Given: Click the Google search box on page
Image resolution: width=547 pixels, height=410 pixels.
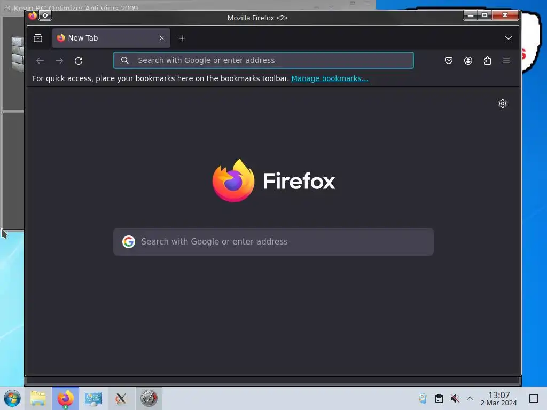Looking at the screenshot, I should [273, 242].
